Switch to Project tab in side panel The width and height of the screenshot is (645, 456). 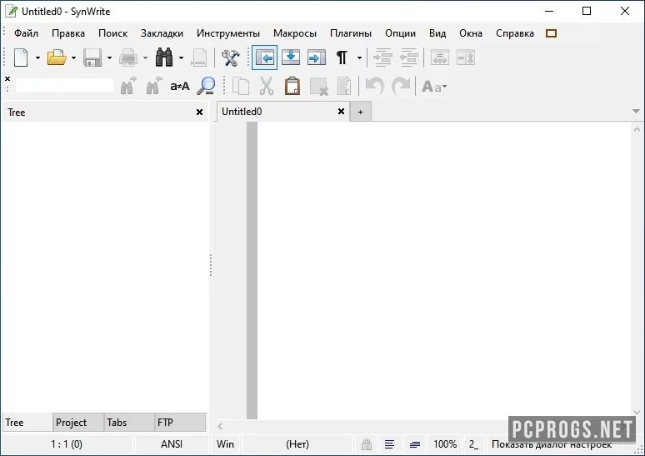[x=77, y=423]
